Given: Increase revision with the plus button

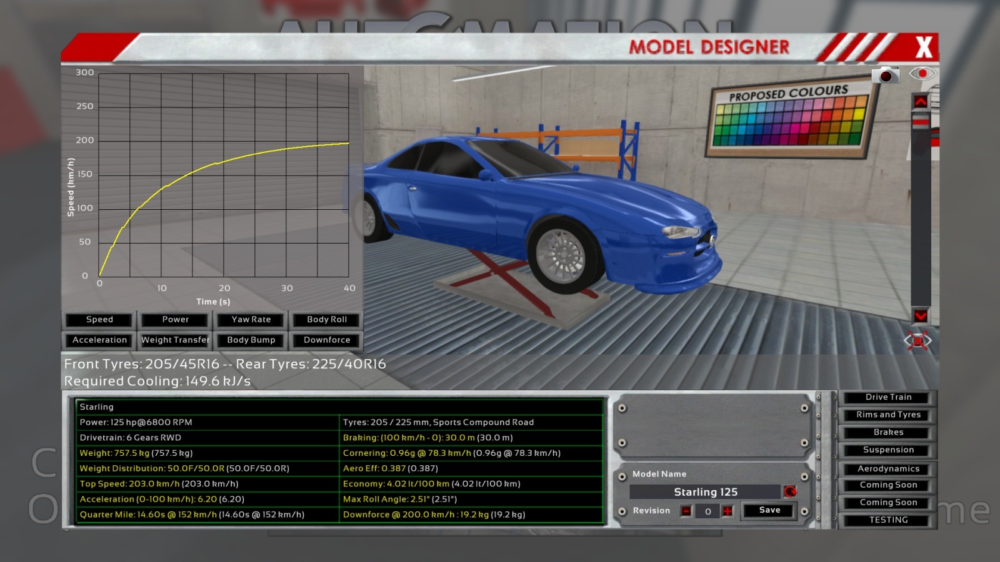Looking at the screenshot, I should point(727,511).
